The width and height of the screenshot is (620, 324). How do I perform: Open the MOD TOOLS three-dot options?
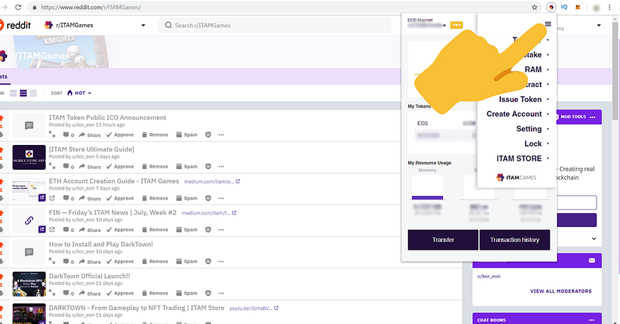coord(592,117)
